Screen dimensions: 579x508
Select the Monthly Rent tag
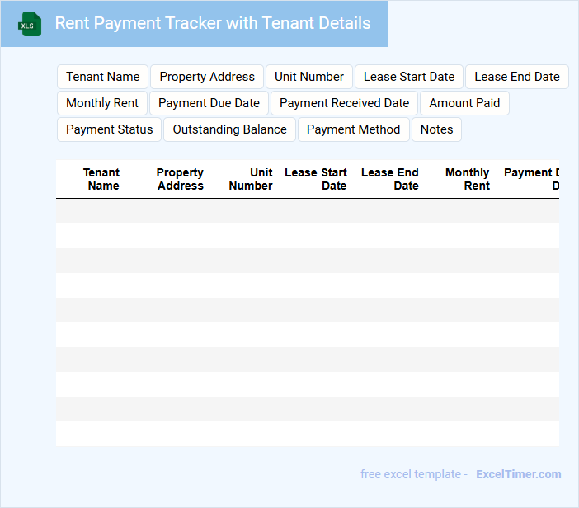102,103
